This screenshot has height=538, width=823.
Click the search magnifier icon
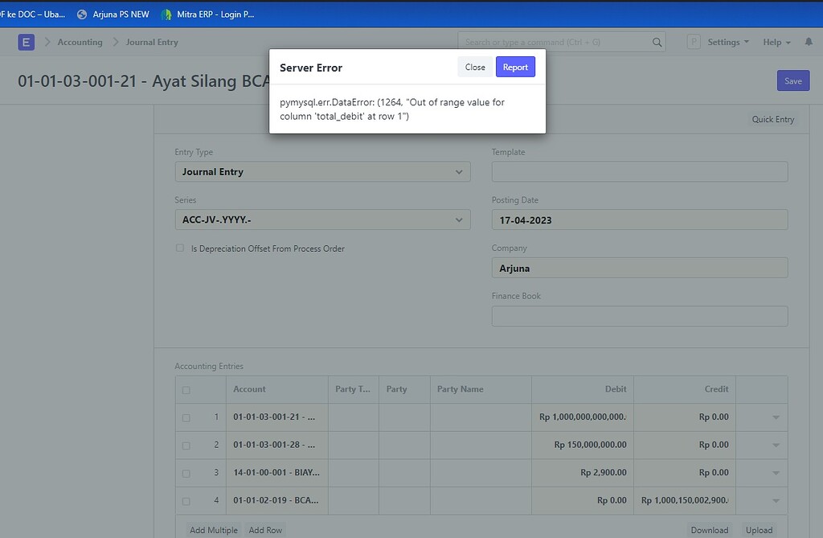point(657,41)
